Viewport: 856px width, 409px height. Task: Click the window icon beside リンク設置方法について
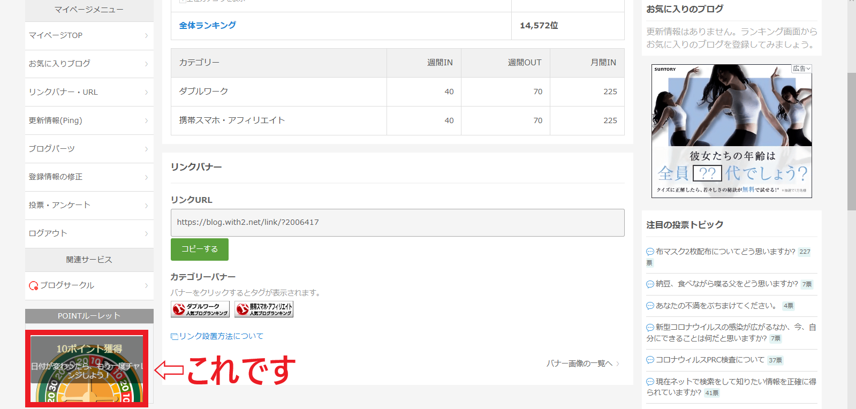(x=174, y=337)
